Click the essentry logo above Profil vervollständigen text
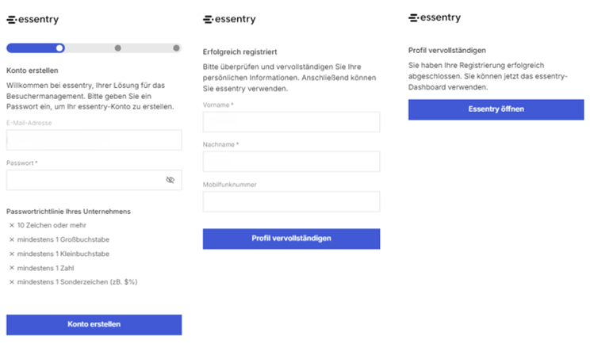Image resolution: width=590 pixels, height=344 pixels. click(x=435, y=17)
